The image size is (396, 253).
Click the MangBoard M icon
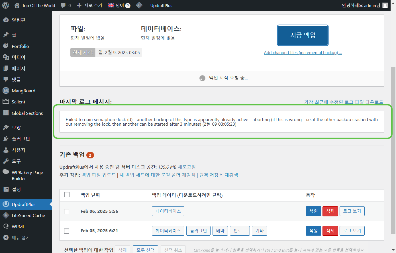[x=6, y=91]
